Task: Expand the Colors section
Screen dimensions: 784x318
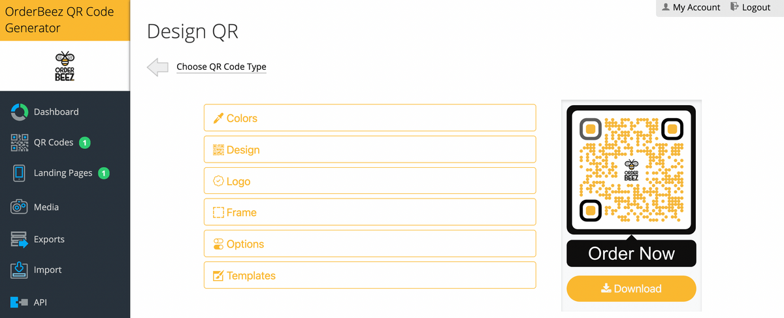Action: tap(370, 118)
